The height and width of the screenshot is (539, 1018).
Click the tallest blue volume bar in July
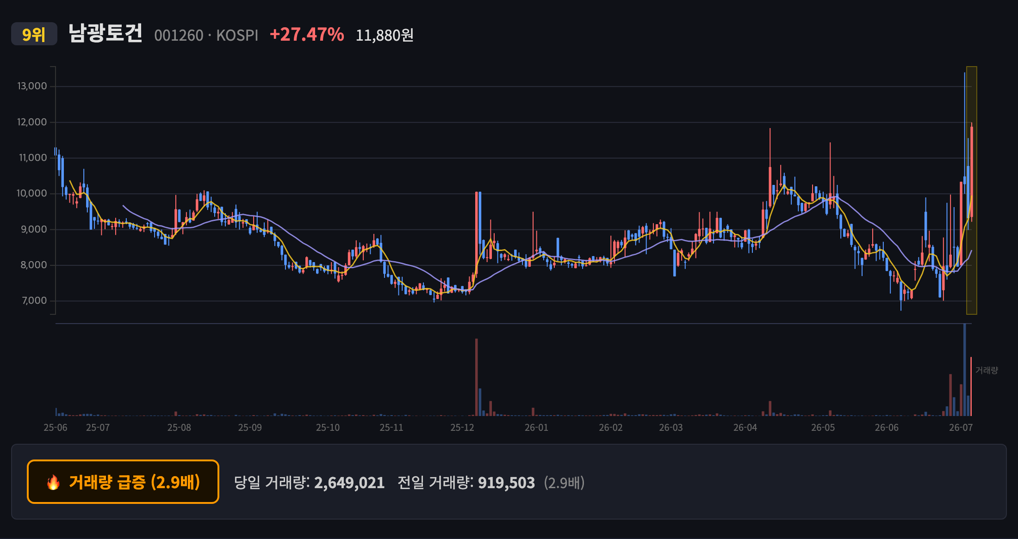coord(964,370)
